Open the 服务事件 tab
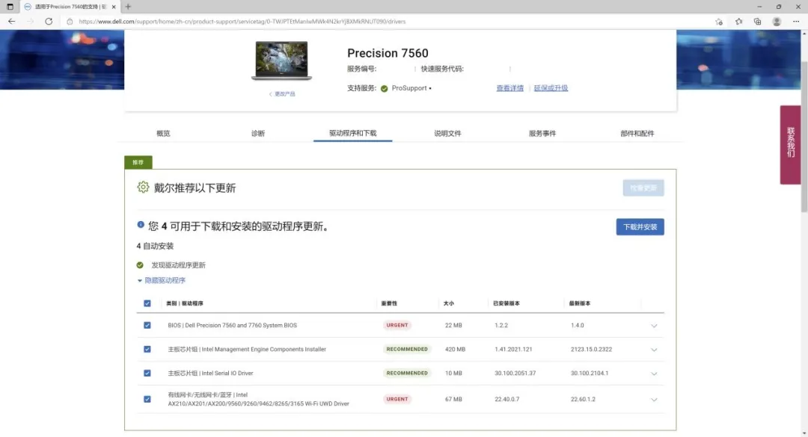Screen dimensions: 808x437 [x=542, y=133]
